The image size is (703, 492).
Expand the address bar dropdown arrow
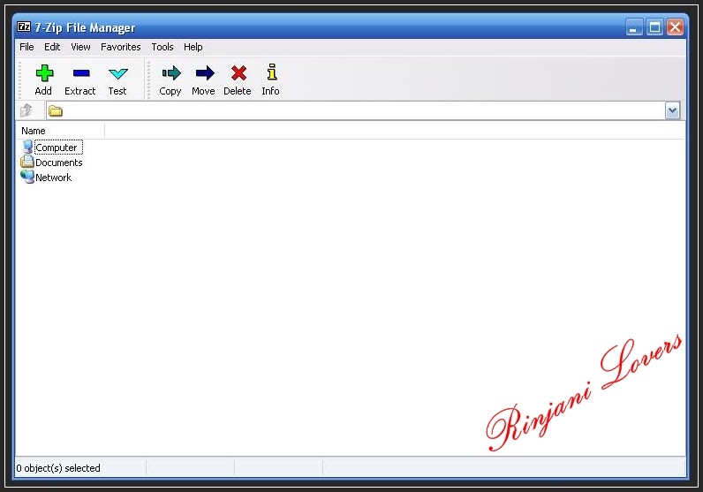672,110
